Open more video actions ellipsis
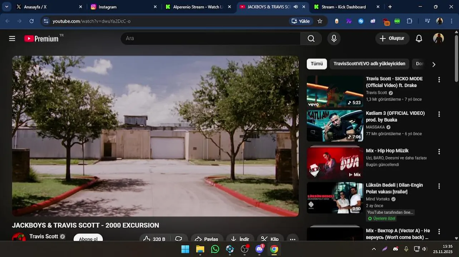 pyautogui.click(x=292, y=239)
